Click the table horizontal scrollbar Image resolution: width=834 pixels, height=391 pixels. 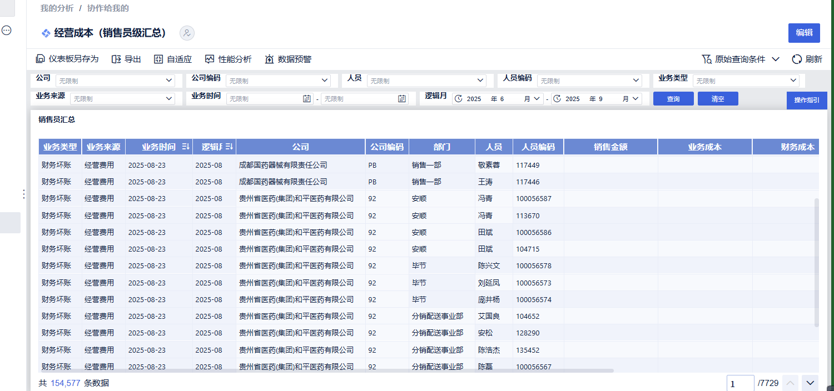pyautogui.click(x=325, y=370)
